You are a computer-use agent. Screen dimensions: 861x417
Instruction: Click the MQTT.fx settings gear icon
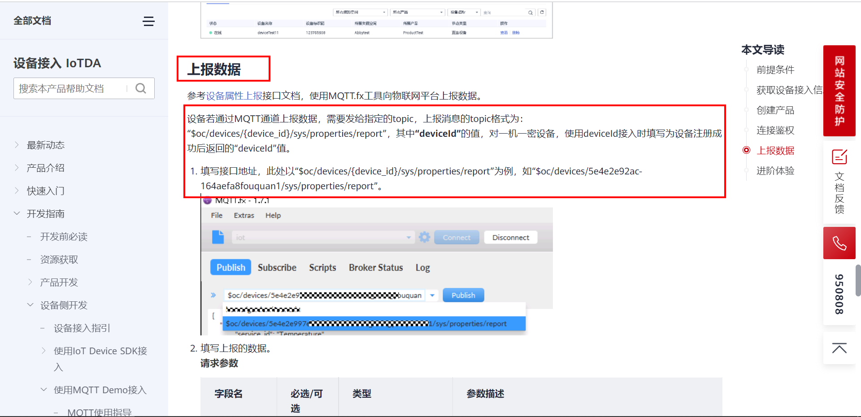click(424, 237)
